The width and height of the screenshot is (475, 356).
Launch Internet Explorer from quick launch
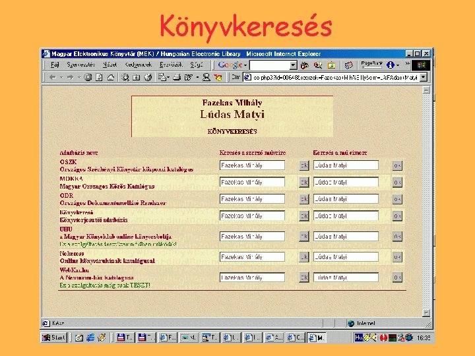90,338
